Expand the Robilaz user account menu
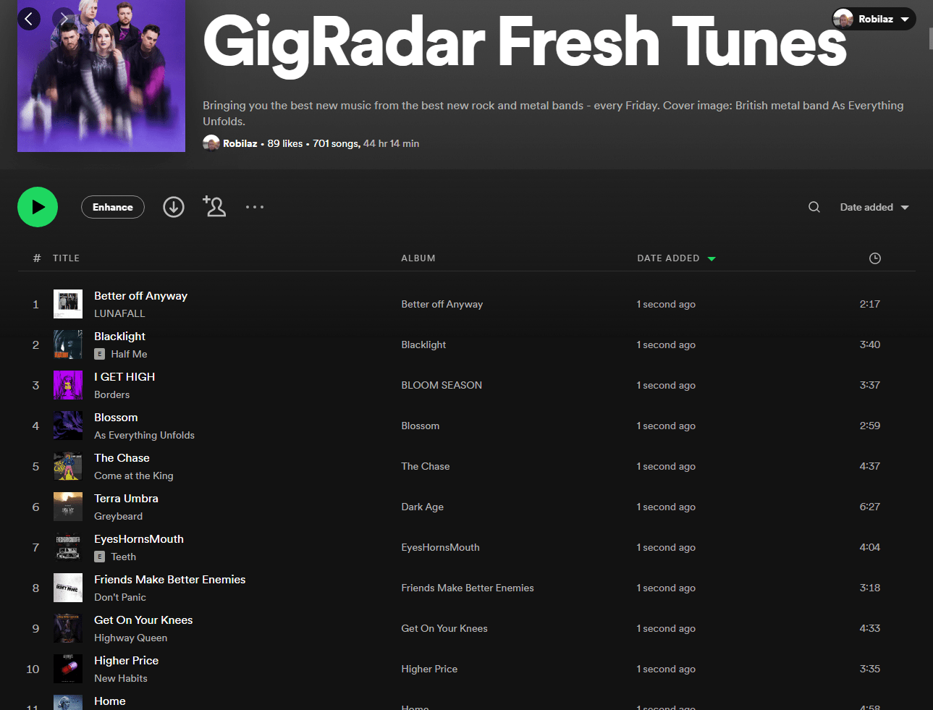933x710 pixels. [x=874, y=19]
